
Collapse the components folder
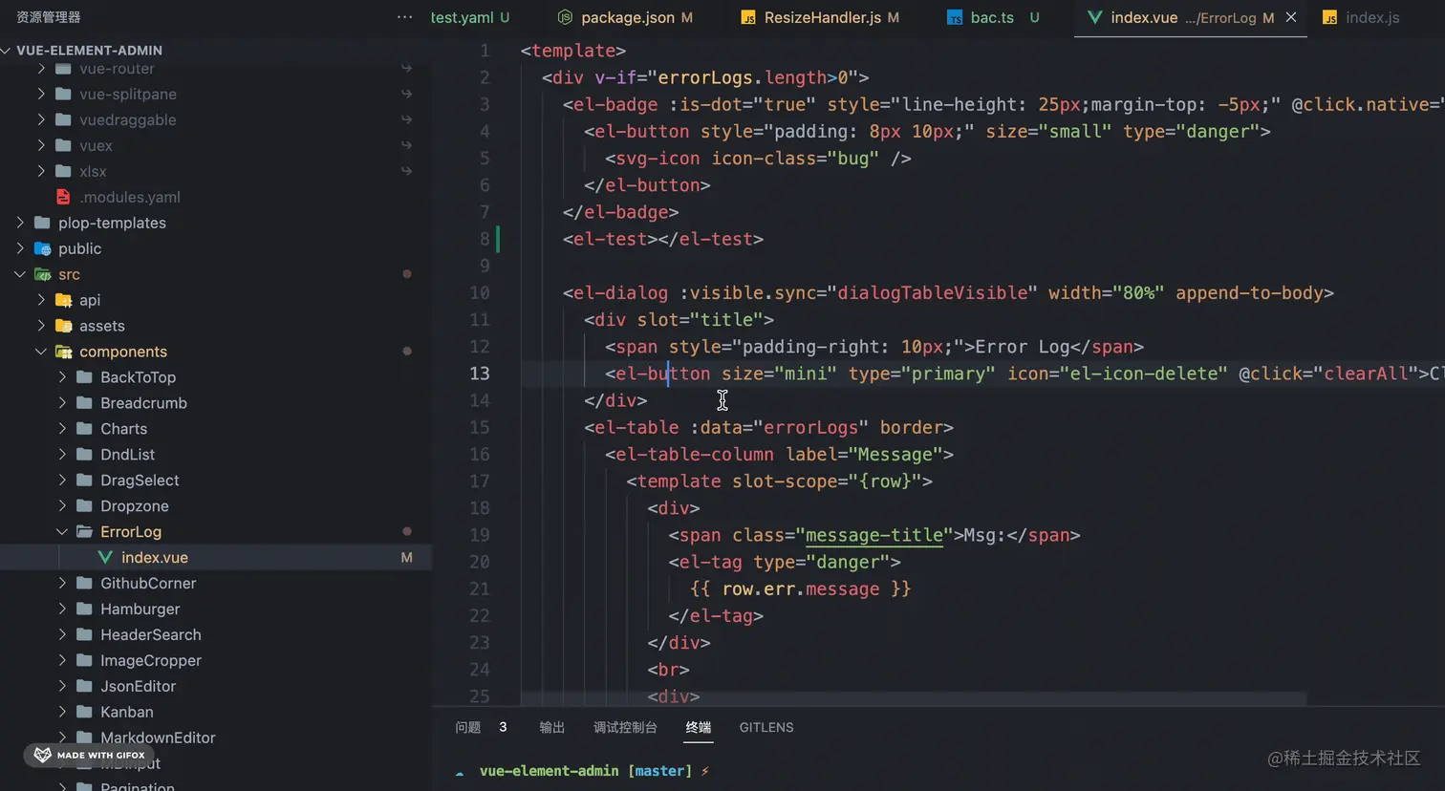click(x=41, y=352)
